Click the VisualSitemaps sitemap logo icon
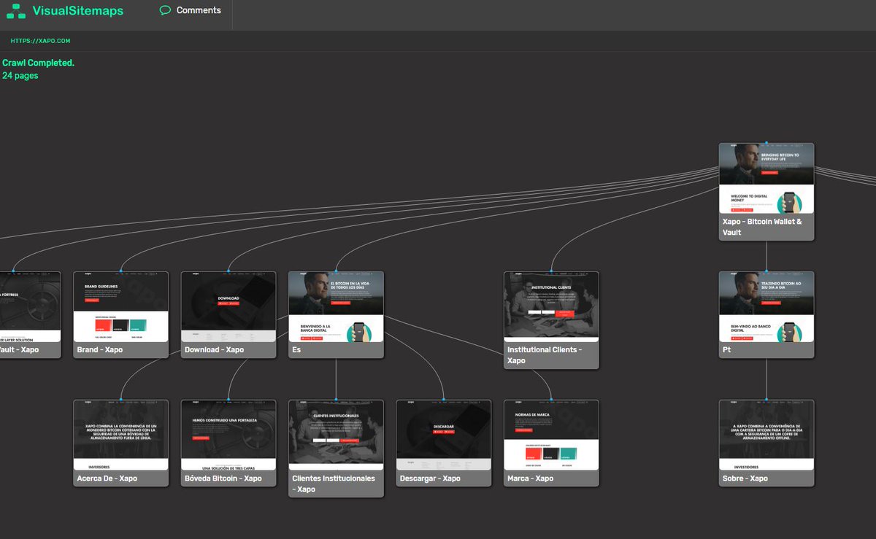Image resolution: width=876 pixels, height=539 pixels. click(15, 10)
